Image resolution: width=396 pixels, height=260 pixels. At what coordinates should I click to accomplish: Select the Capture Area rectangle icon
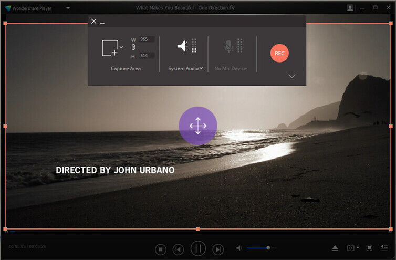click(110, 48)
